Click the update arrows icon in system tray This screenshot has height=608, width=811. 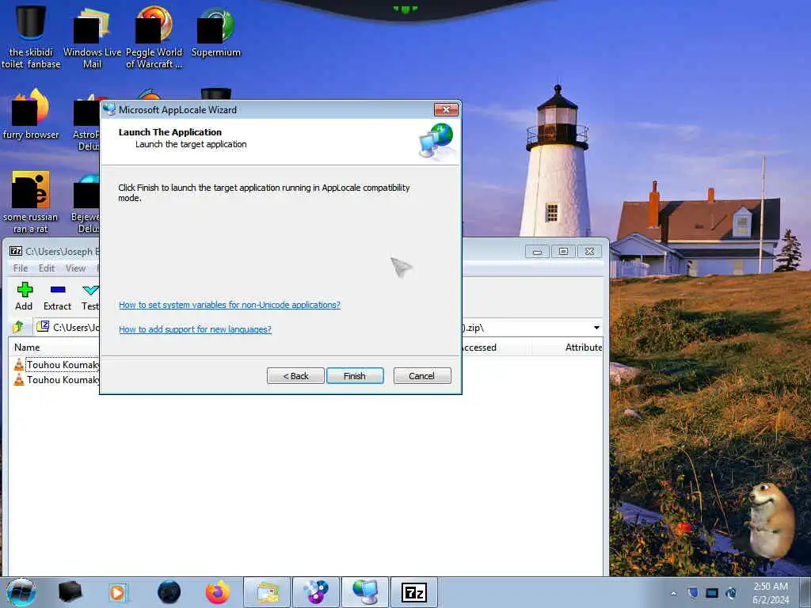[x=731, y=593]
